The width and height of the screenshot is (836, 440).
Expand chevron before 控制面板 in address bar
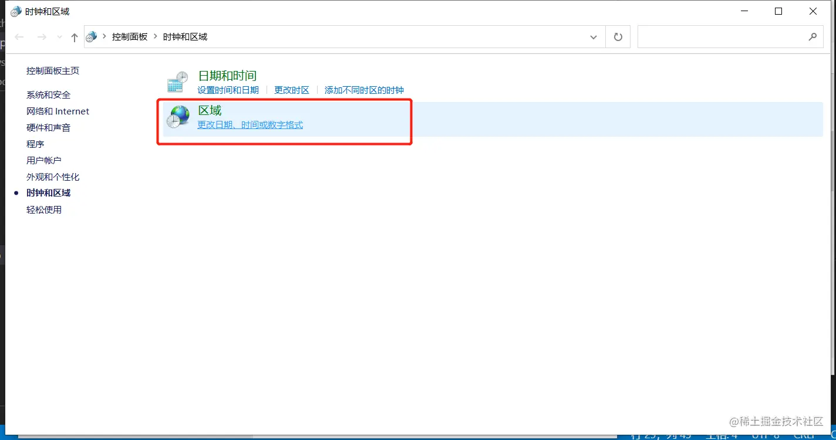click(x=105, y=36)
